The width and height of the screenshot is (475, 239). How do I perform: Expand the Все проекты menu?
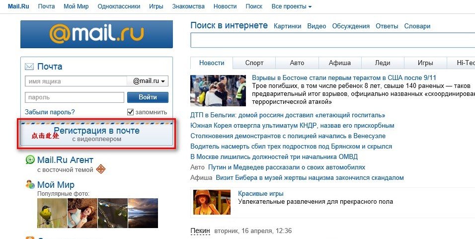[292, 6]
